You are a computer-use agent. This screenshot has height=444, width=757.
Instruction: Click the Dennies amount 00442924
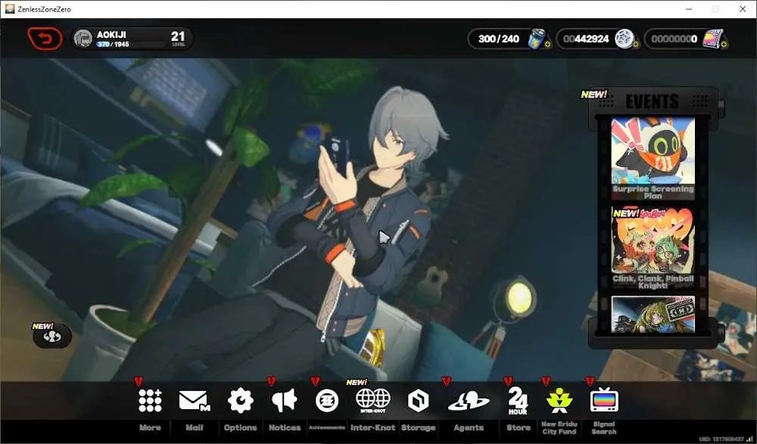(586, 39)
